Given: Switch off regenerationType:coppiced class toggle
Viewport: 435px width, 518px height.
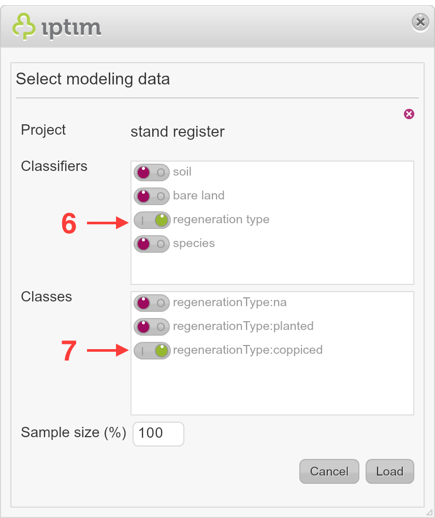Looking at the screenshot, I should tap(152, 351).
